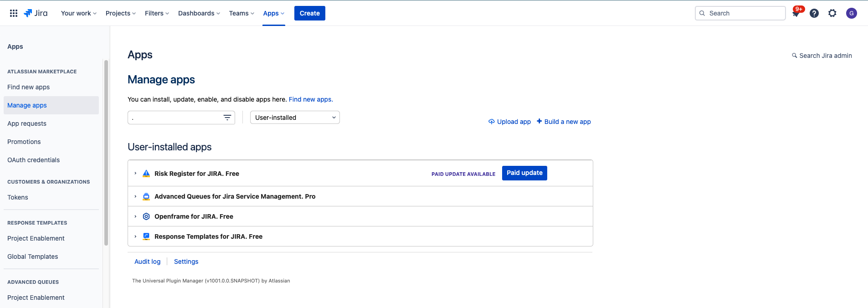Open the settings gear icon
Viewport: 868px width, 308px height.
(x=832, y=13)
